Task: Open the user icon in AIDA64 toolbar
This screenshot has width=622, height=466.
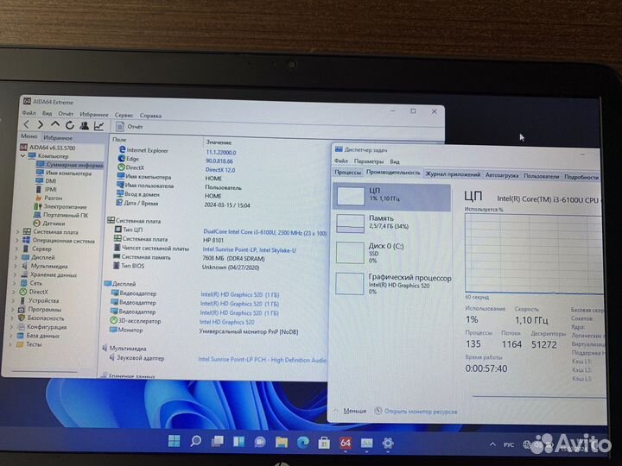Action: (84, 126)
